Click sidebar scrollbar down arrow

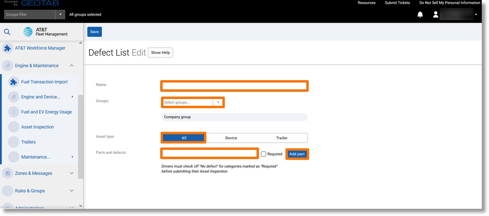coord(81,206)
